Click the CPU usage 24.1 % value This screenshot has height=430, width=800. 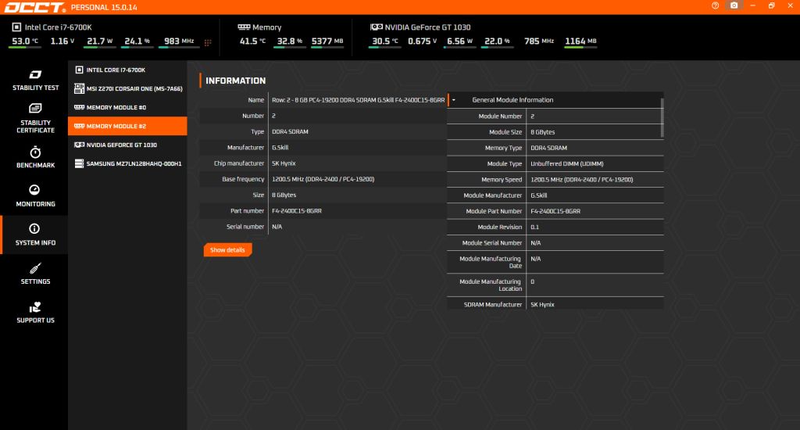[137, 41]
